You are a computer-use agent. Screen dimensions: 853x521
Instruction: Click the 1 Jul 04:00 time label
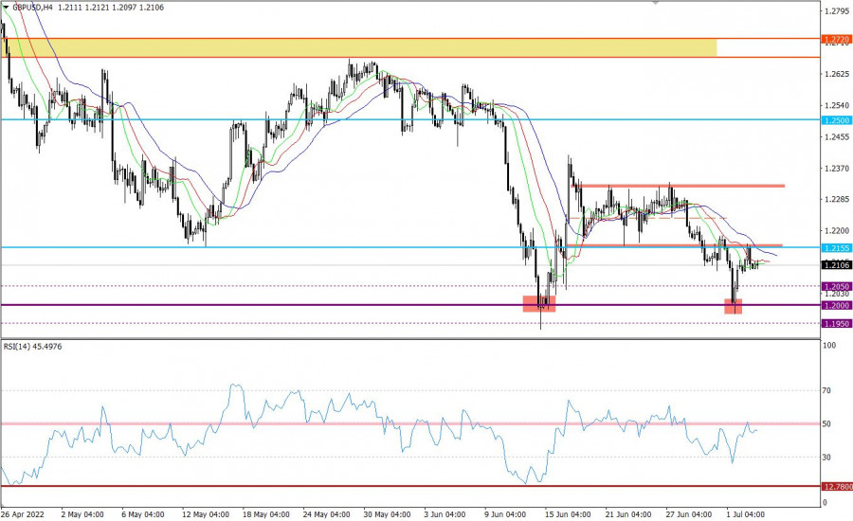pyautogui.click(x=746, y=514)
